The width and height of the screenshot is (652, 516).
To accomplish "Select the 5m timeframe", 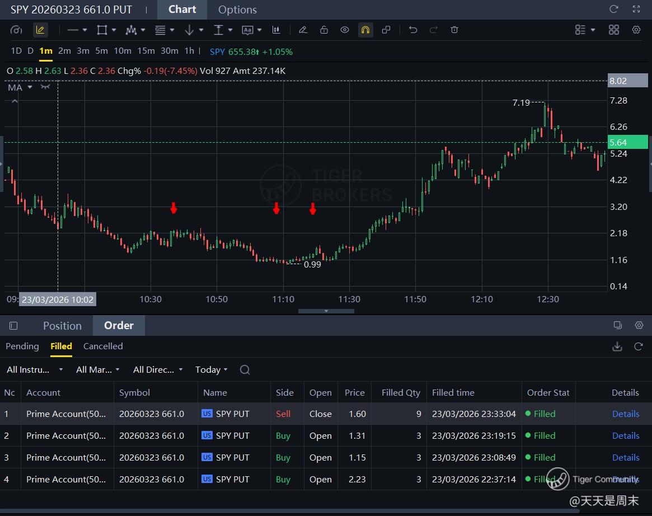I will point(101,51).
